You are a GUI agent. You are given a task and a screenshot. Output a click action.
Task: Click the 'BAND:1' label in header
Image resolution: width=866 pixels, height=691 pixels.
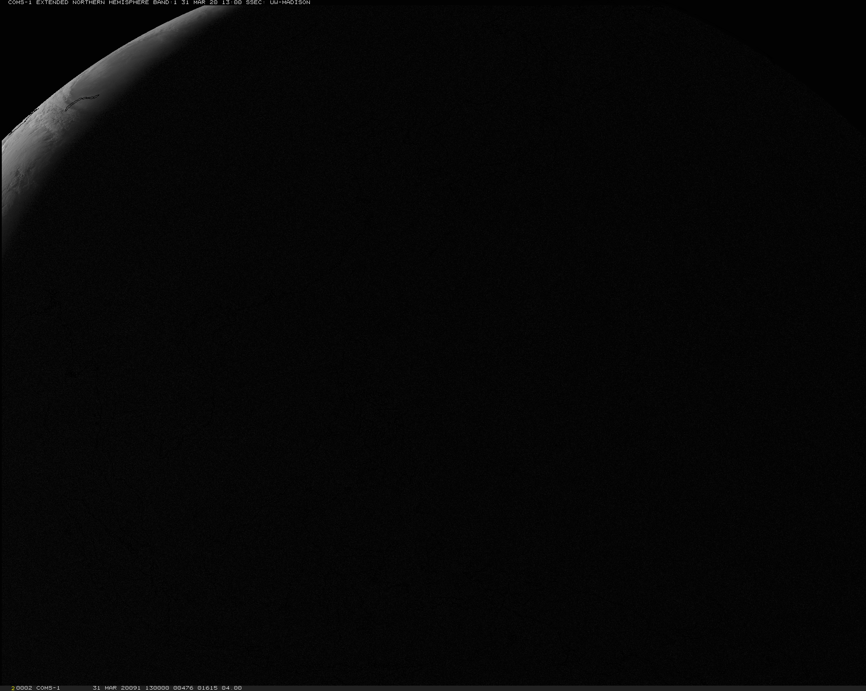click(x=165, y=3)
